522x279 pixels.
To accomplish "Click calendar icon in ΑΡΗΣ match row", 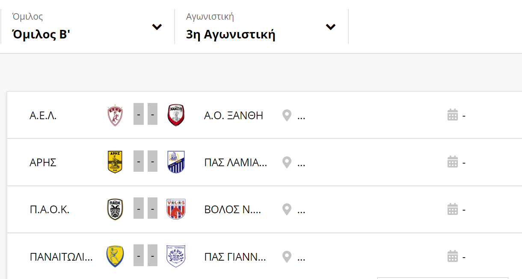I will tap(453, 162).
